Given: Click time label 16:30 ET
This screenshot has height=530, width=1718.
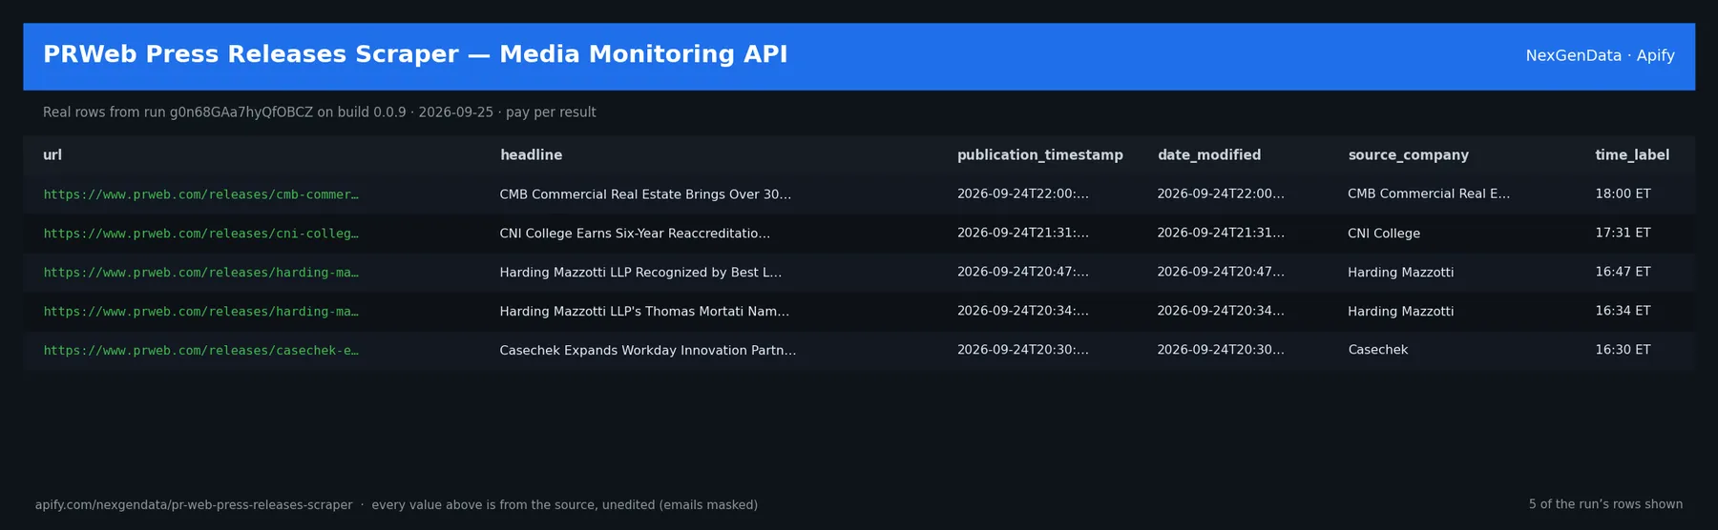Looking at the screenshot, I should 1623,351.
